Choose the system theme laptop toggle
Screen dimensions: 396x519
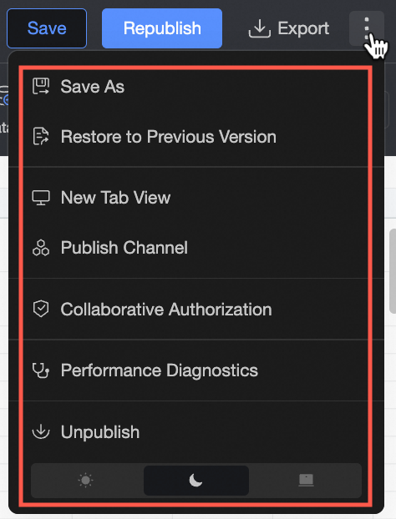(306, 481)
